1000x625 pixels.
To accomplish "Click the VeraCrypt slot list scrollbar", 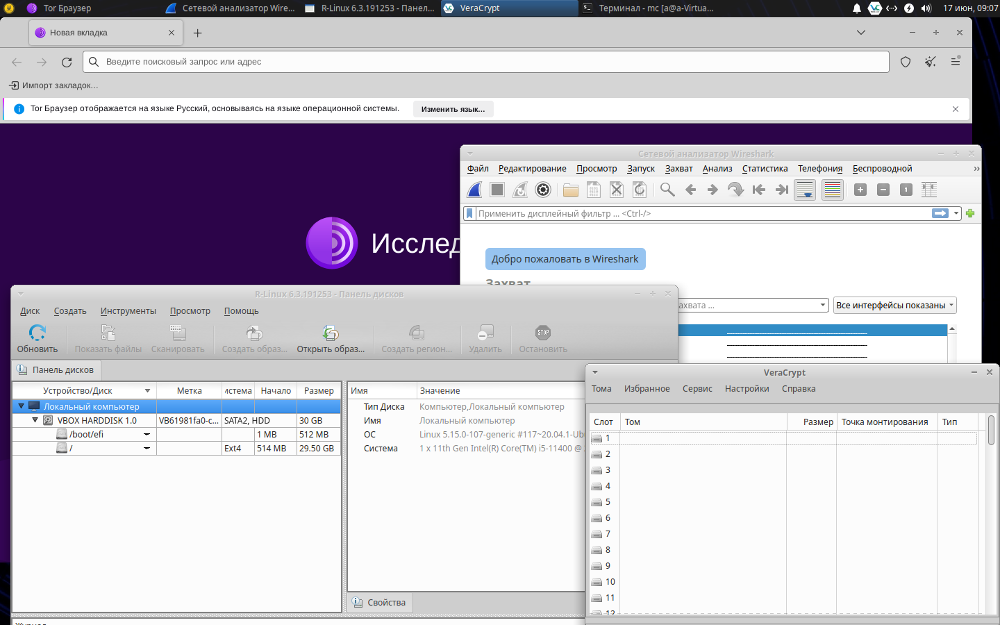I will pyautogui.click(x=991, y=431).
